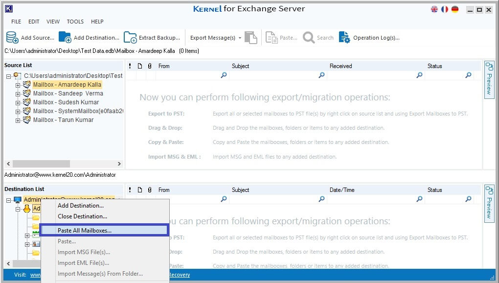
Task: Switch language to English flag
Action: click(434, 9)
